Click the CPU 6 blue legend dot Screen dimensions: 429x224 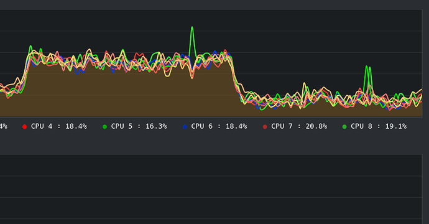pyautogui.click(x=185, y=126)
